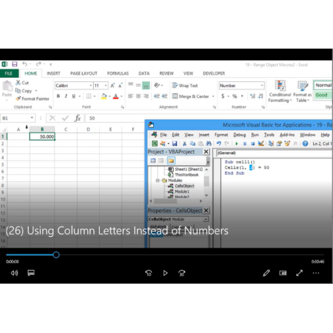This screenshot has width=333, height=333.
Task: Open the DEVELOPER ribbon tab
Action: (214, 73)
